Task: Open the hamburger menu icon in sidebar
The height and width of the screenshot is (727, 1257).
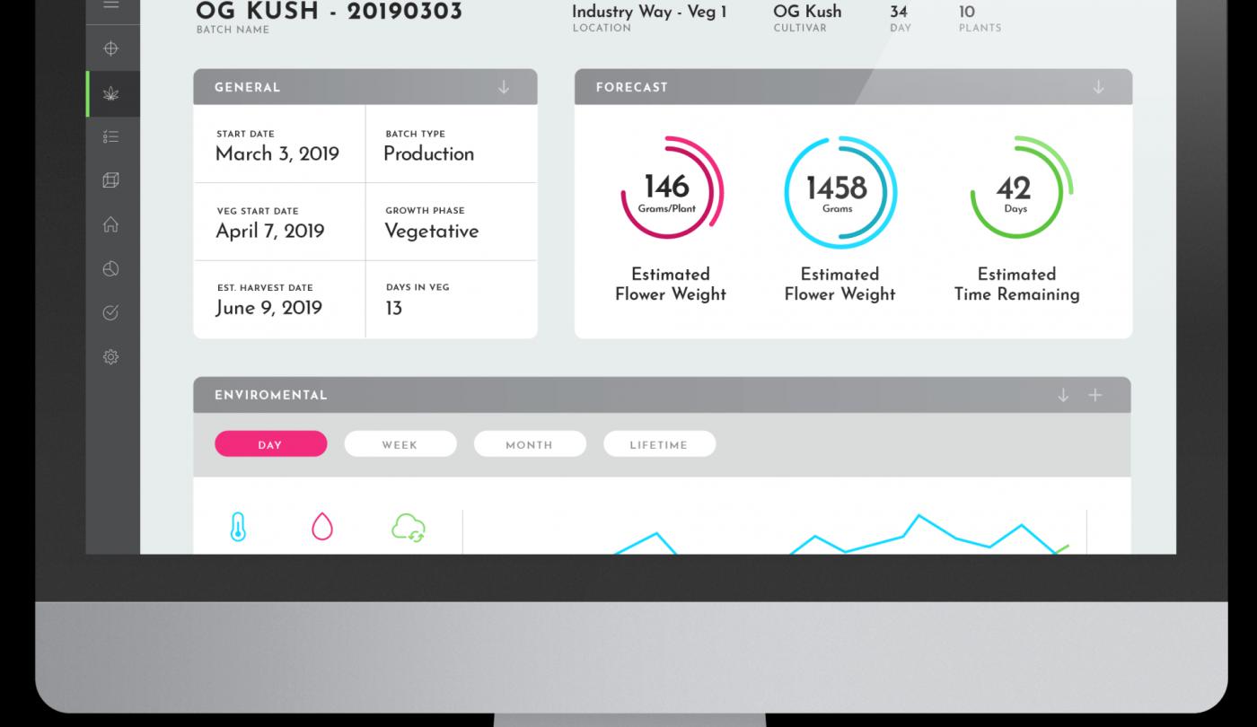Action: coord(111,5)
